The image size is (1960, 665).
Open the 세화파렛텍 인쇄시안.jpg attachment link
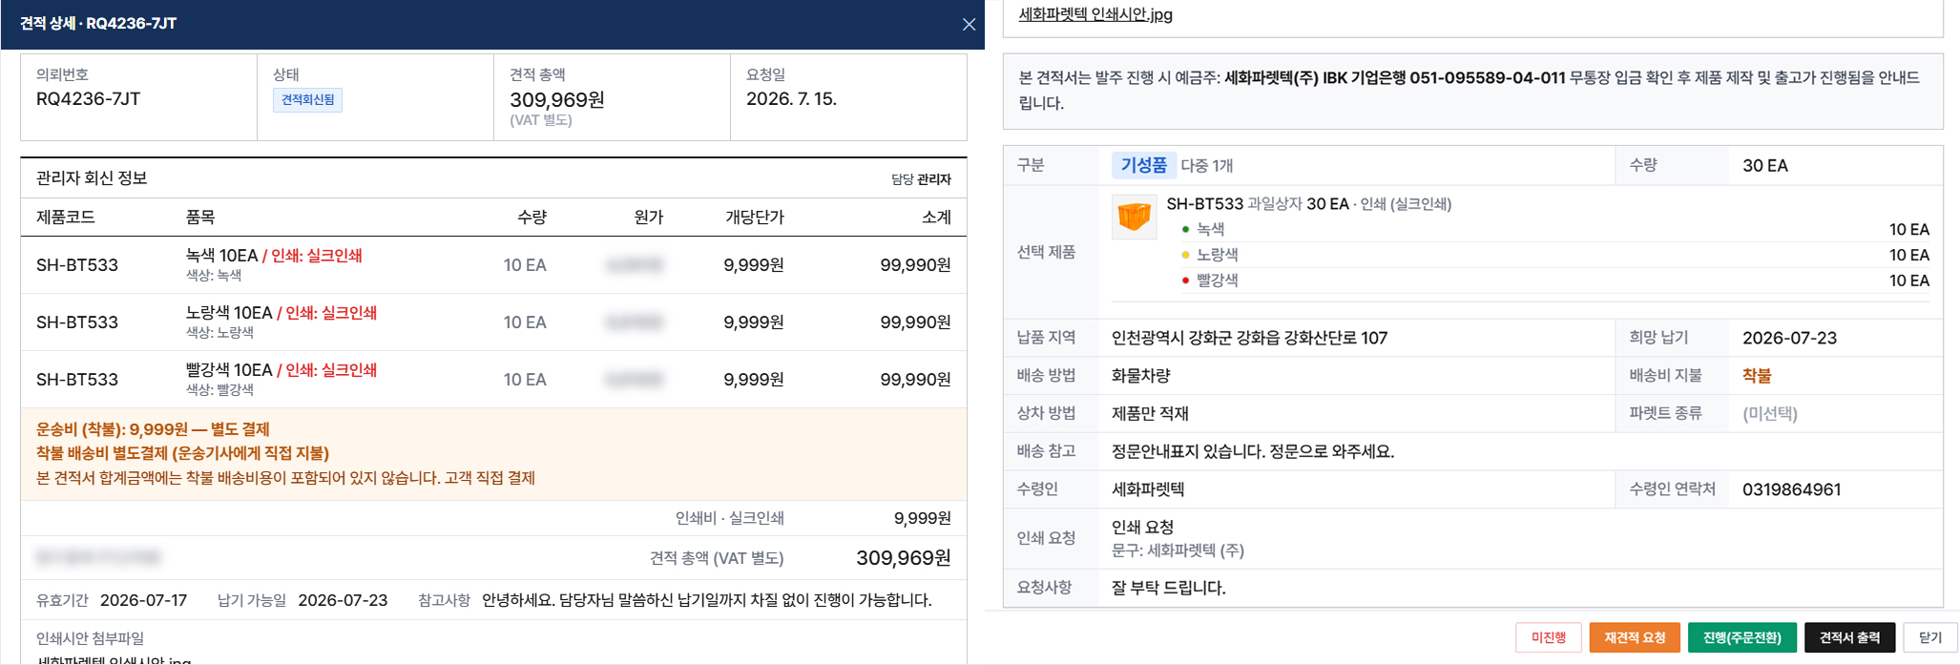[x=1095, y=14]
